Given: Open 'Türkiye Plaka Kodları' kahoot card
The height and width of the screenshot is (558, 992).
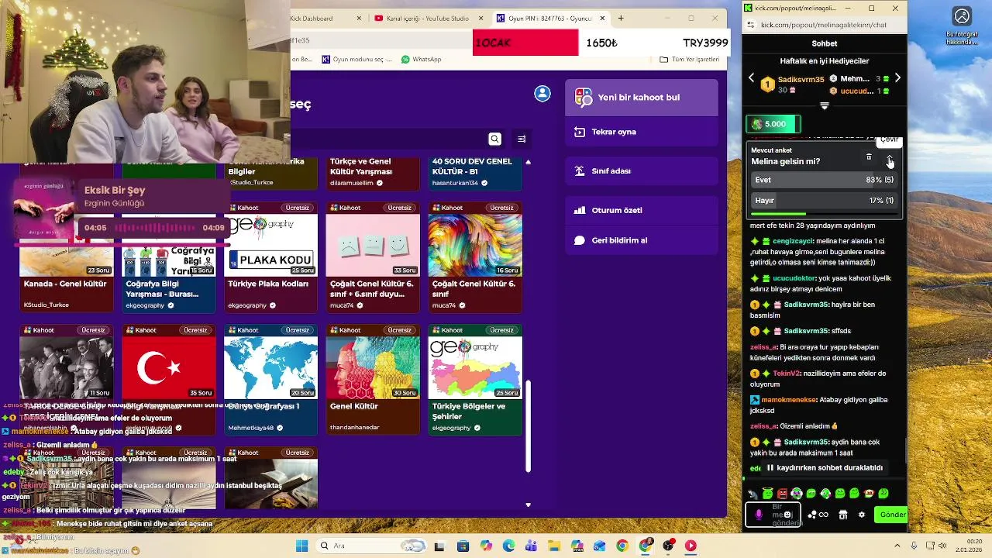Looking at the screenshot, I should pos(270,257).
